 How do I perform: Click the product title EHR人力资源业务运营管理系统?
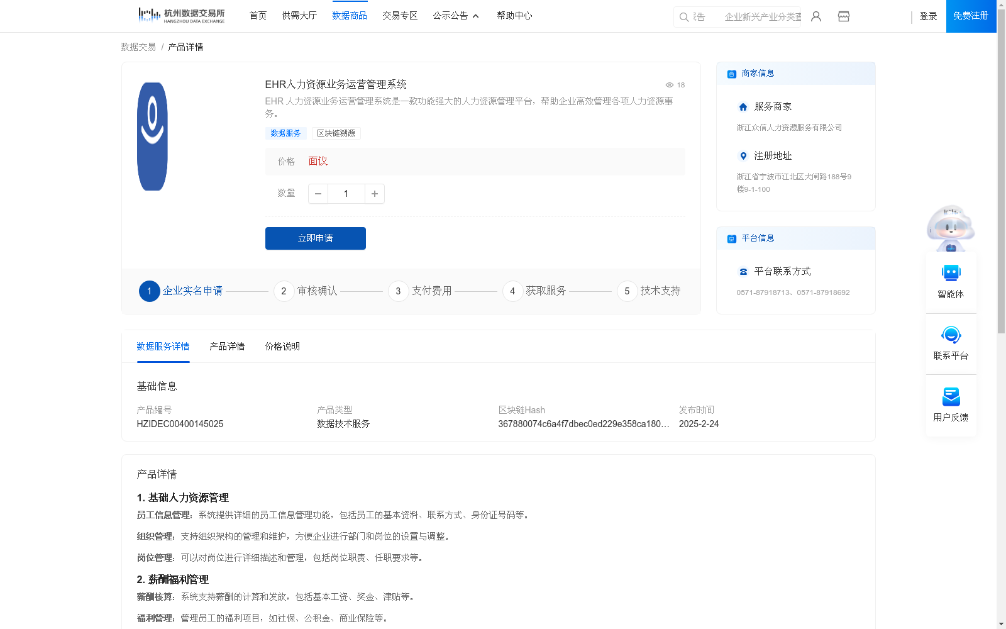[x=336, y=84]
